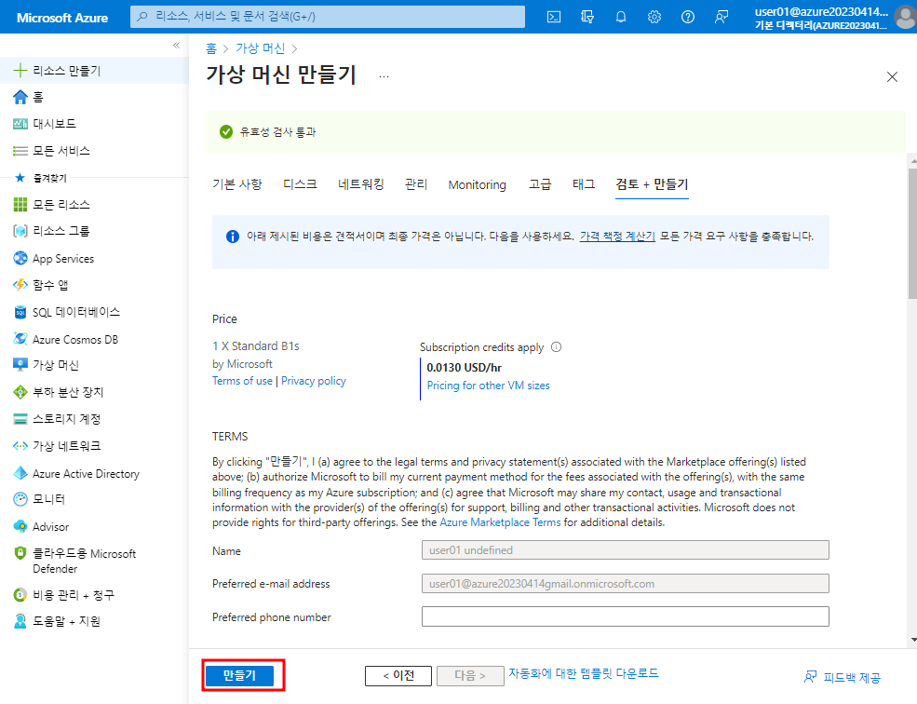The width and height of the screenshot is (917, 704).
Task: Switch to the Monitoring tab
Action: click(478, 184)
